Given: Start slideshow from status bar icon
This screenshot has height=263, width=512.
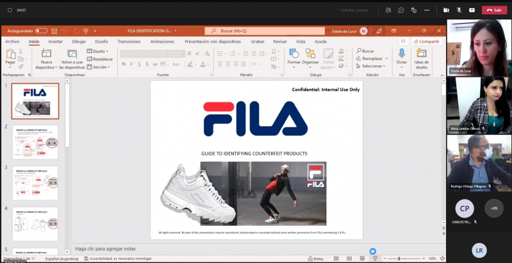Looking at the screenshot, I should (x=375, y=259).
